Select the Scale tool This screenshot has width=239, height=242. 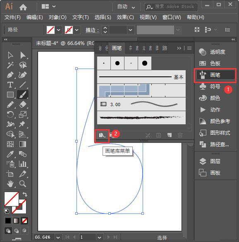[x=23, y=114]
